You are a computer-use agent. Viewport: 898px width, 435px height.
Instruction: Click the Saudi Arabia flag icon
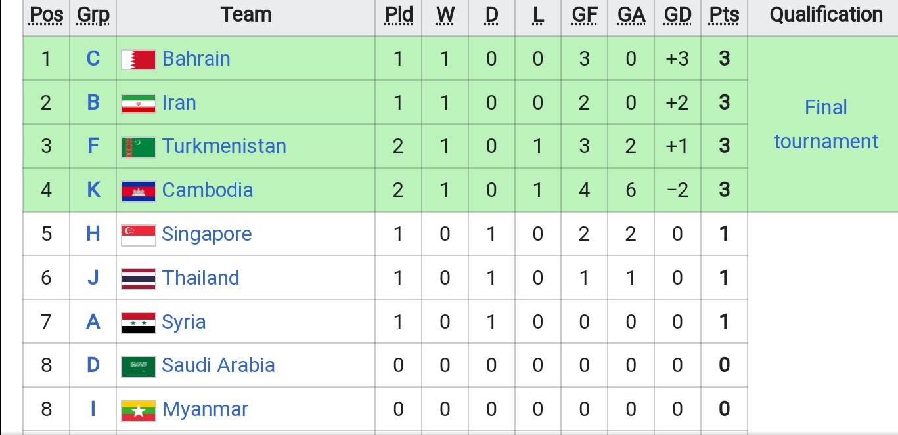[139, 366]
